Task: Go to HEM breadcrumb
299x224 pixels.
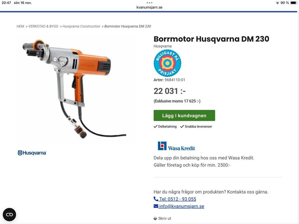Action: [20, 26]
